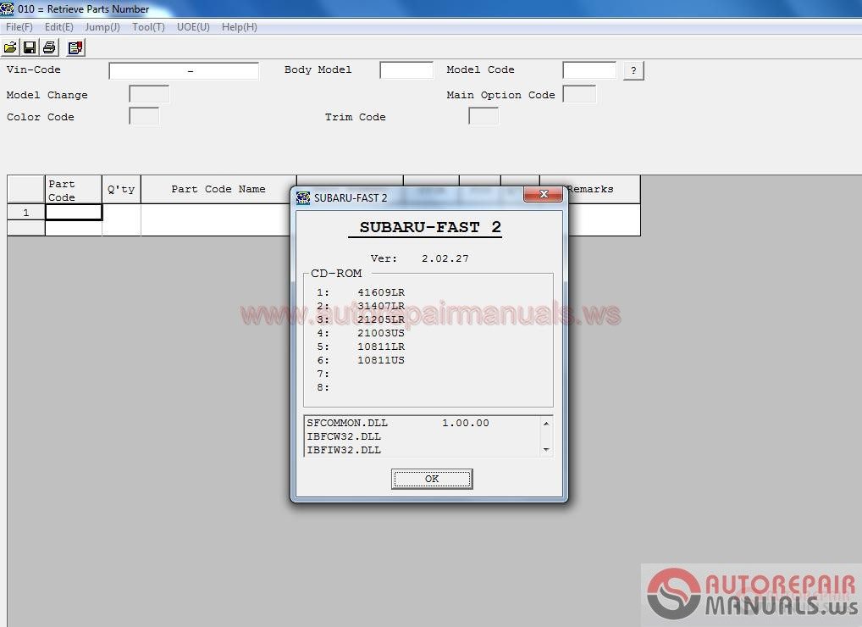
Task: Focus the Model Code input field
Action: coord(589,70)
